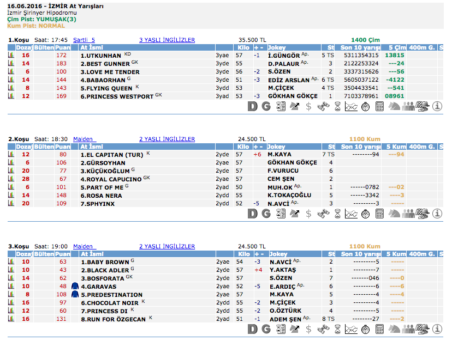
Task: Click the G icon in race 2 toolbar
Action: (266, 214)
